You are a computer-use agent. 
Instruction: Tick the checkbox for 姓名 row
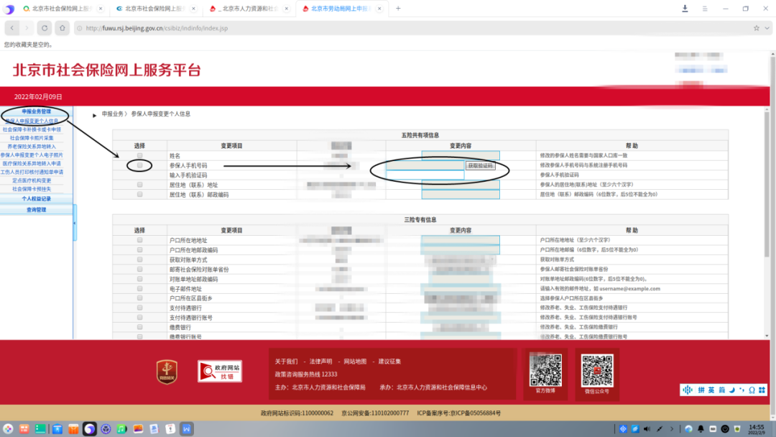pos(139,155)
